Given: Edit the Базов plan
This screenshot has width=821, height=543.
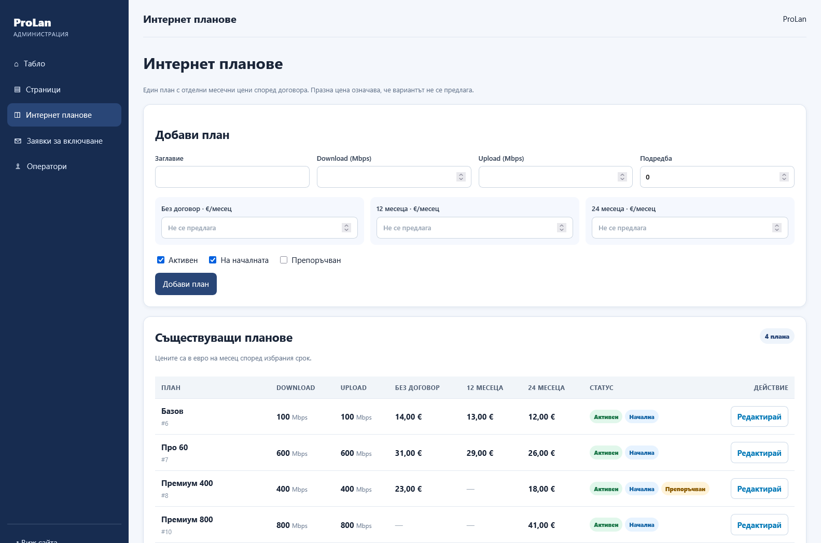Looking at the screenshot, I should click(759, 416).
